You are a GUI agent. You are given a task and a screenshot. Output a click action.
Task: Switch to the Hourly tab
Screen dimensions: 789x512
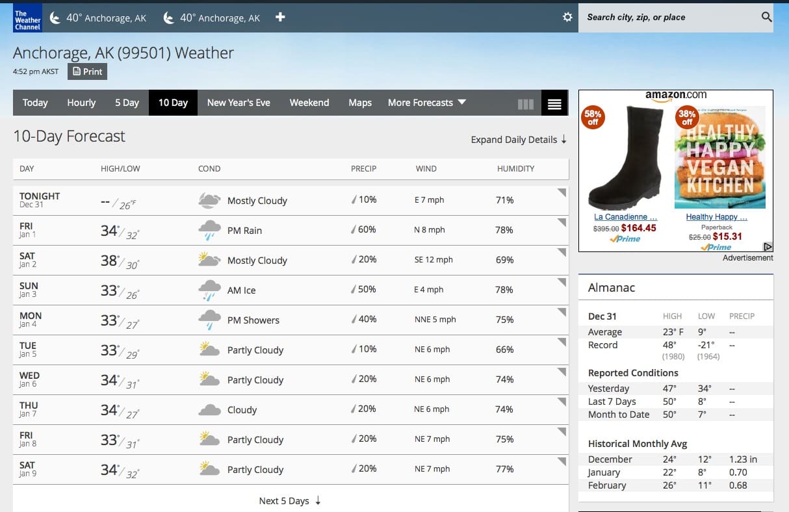[81, 103]
